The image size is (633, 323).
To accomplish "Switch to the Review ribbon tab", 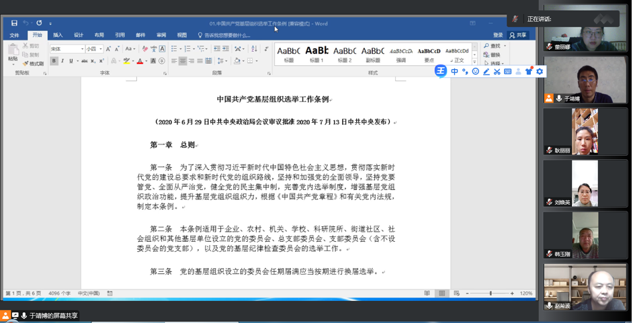I will coord(161,35).
